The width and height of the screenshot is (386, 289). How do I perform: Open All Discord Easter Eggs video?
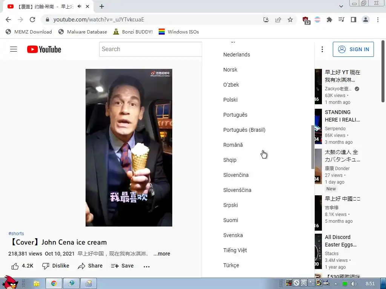(341, 241)
